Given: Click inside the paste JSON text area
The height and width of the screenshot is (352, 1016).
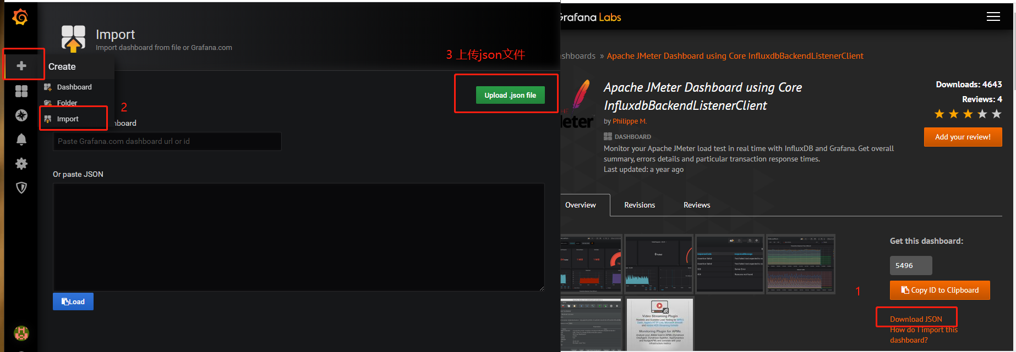Looking at the screenshot, I should point(298,237).
